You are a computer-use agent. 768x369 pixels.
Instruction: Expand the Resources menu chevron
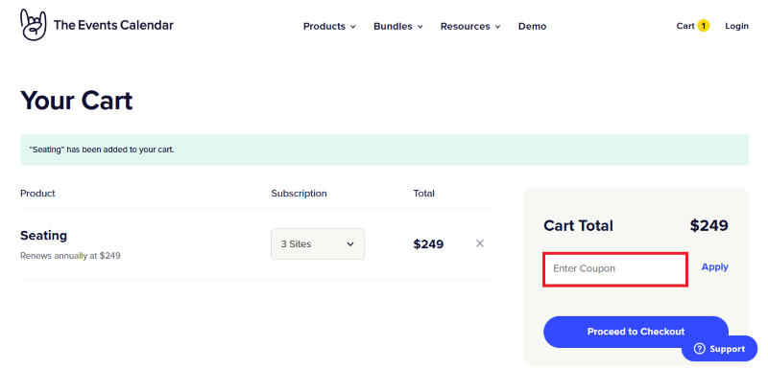(497, 27)
